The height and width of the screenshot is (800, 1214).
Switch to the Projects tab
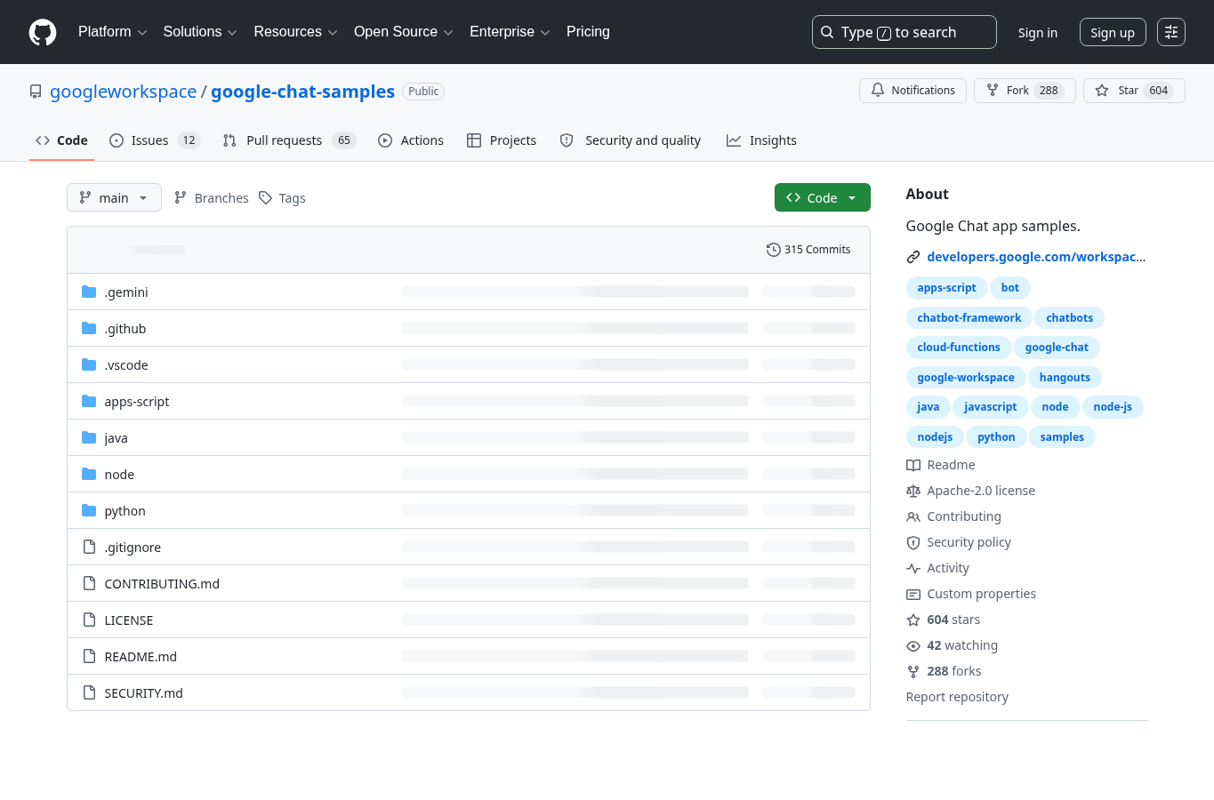pyautogui.click(x=502, y=140)
